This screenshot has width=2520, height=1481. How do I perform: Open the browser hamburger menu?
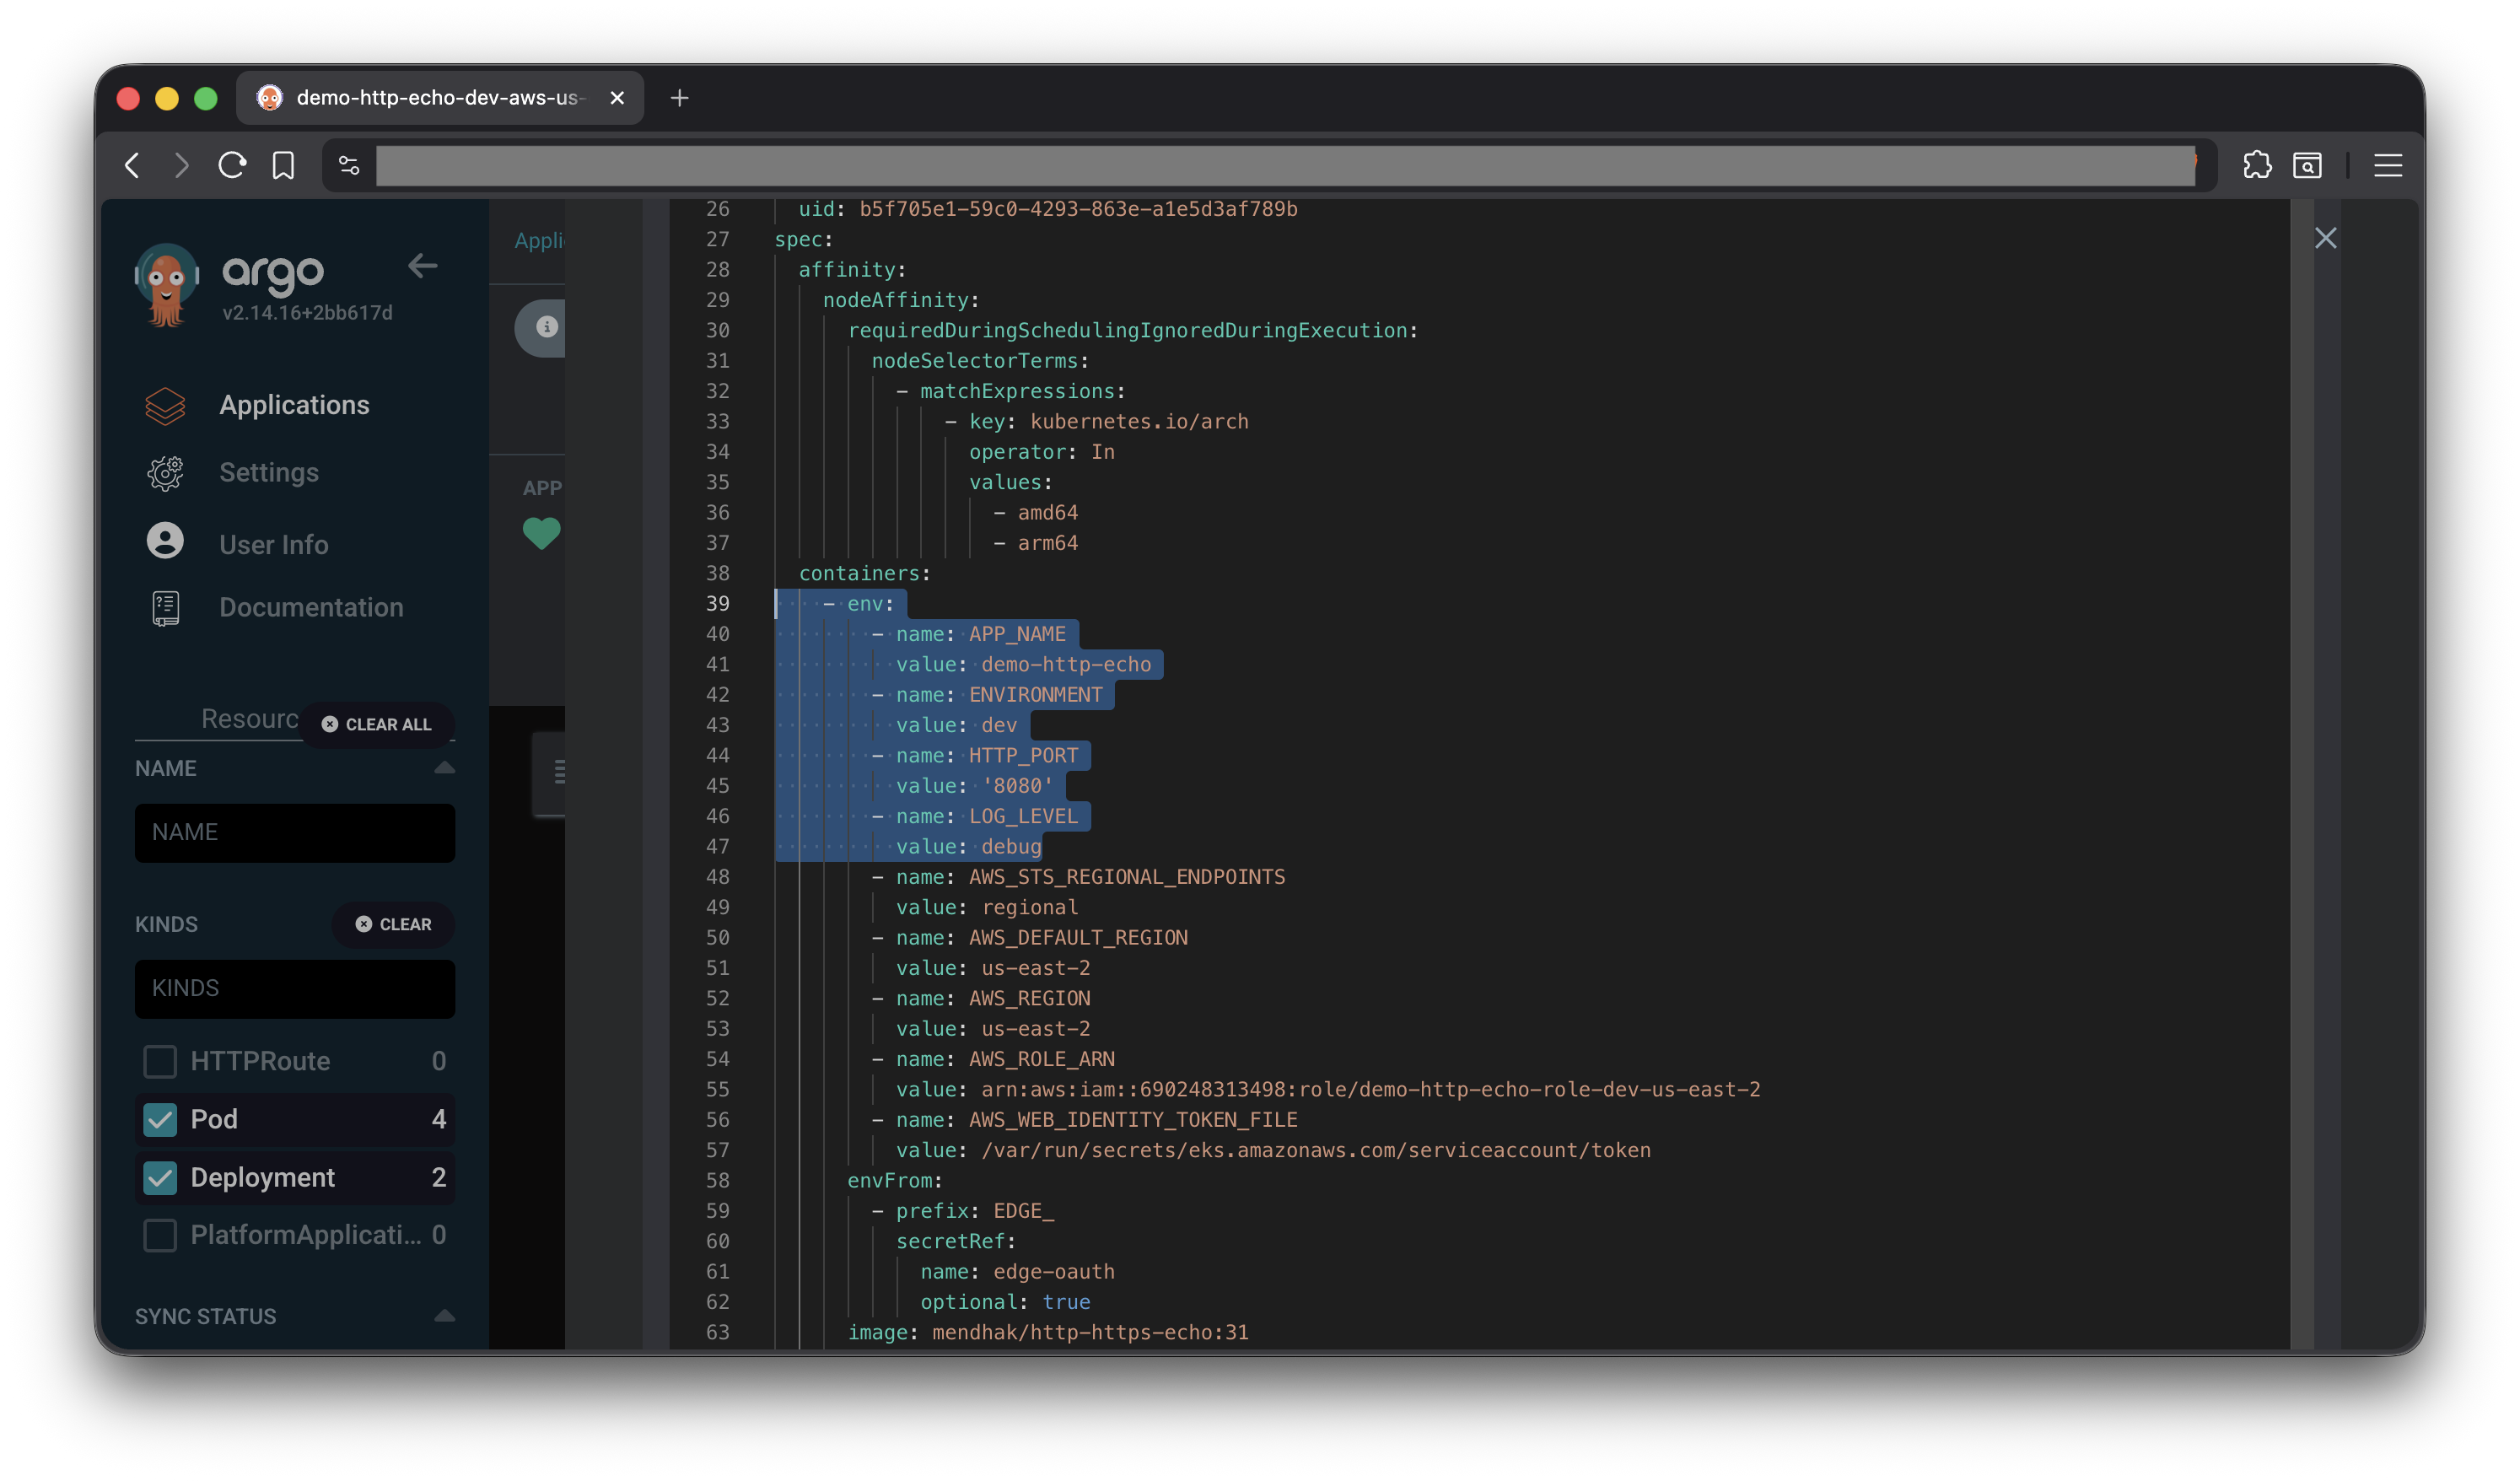2388,165
